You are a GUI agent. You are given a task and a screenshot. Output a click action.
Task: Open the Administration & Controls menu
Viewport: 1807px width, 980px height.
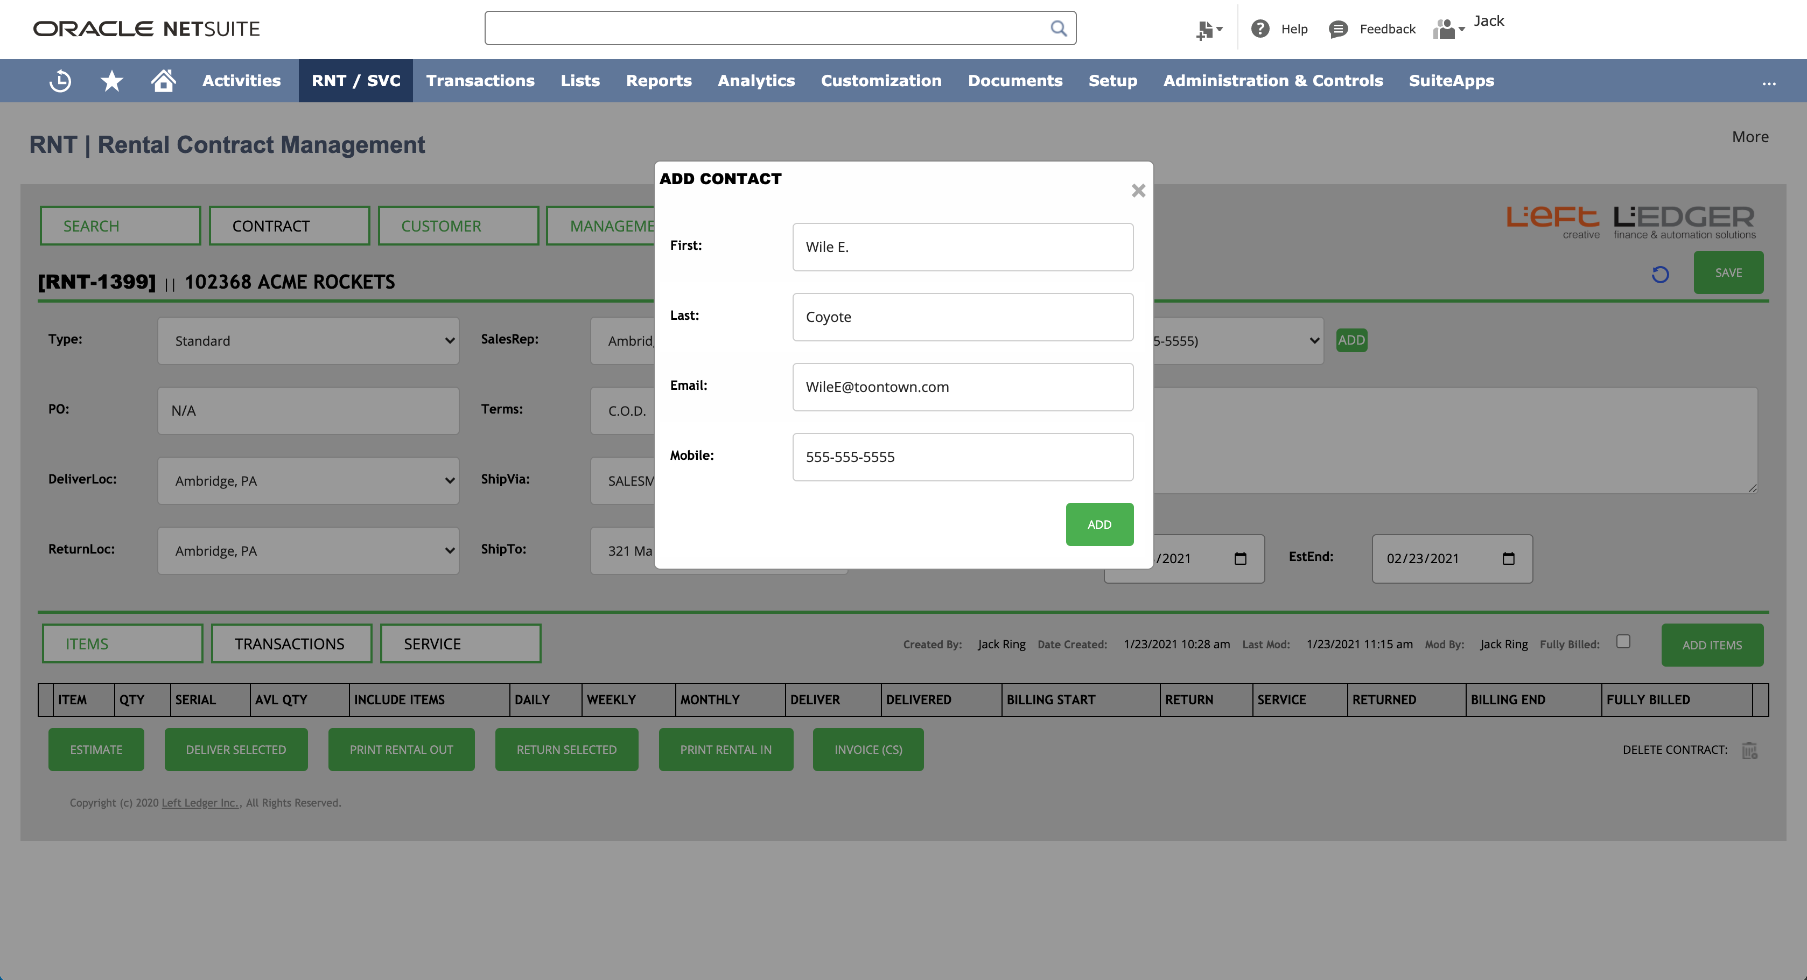(x=1273, y=81)
